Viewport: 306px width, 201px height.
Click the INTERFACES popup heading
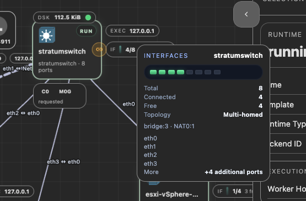click(x=166, y=56)
